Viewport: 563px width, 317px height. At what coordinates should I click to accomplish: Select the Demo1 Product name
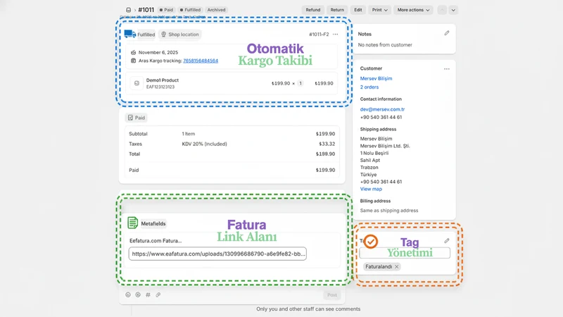[x=163, y=80]
